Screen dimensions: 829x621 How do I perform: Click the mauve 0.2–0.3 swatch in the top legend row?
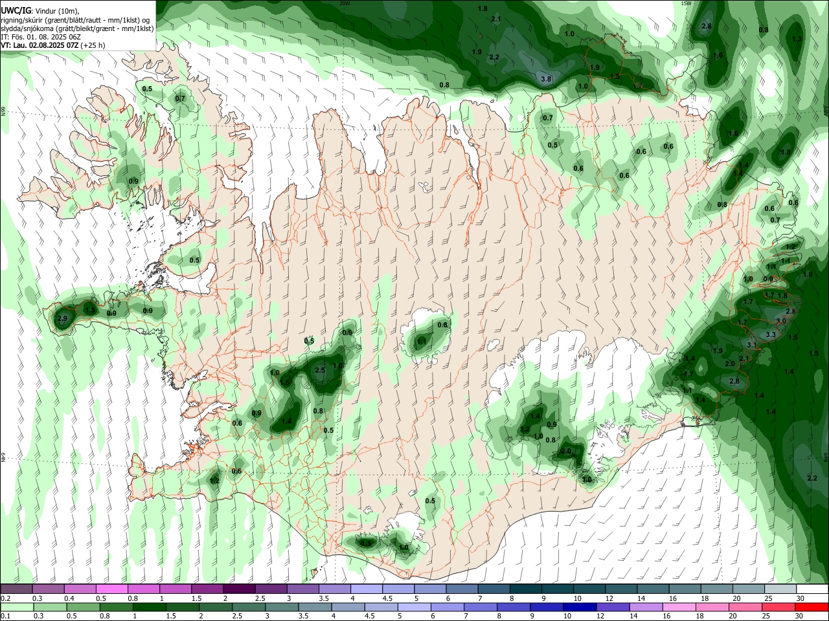pos(16,589)
